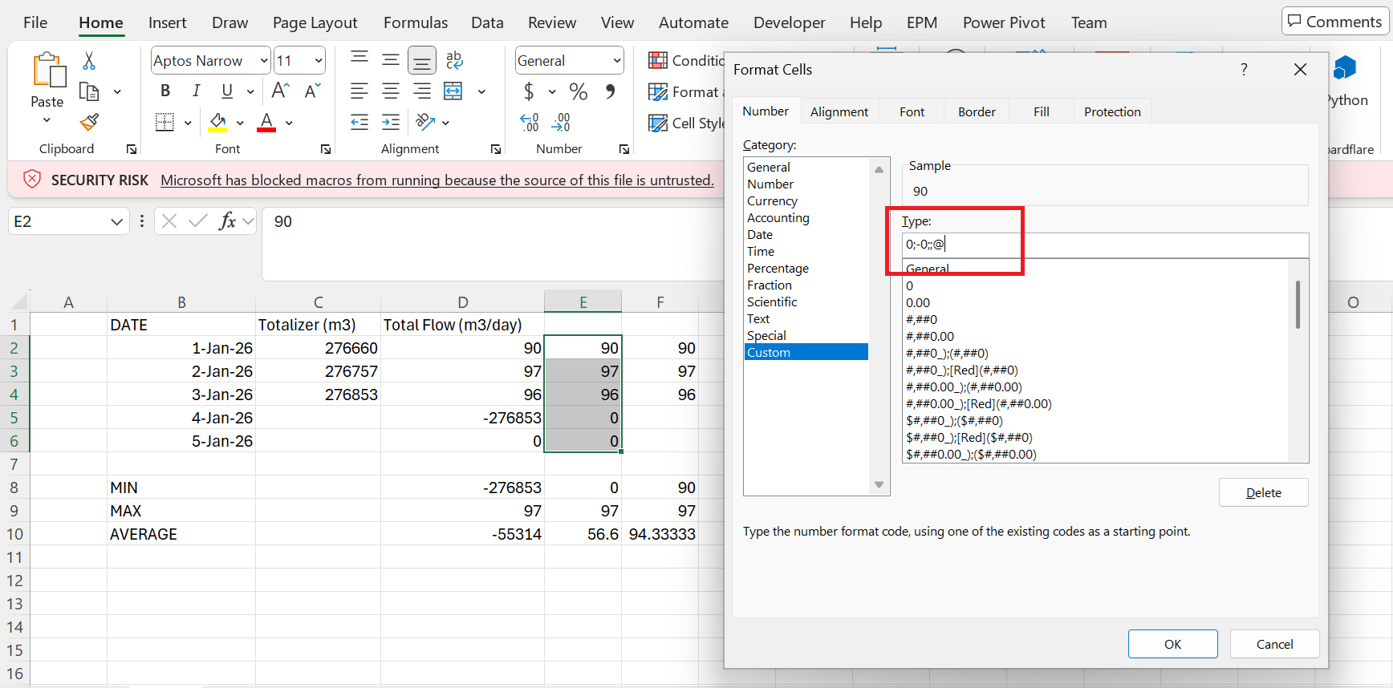Click the Comments button
Image resolution: width=1393 pixels, height=688 pixels.
(x=1334, y=22)
